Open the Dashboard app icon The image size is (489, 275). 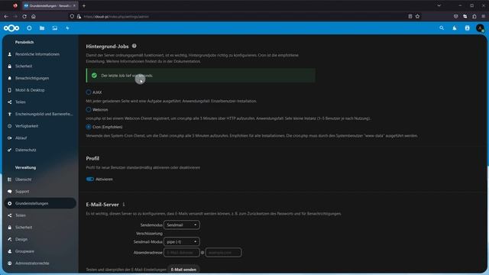(x=29, y=28)
